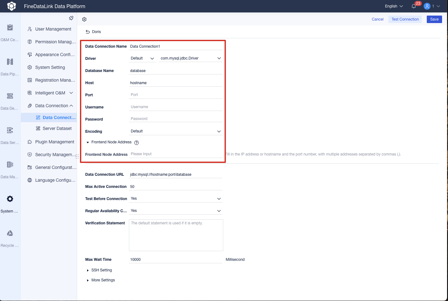The image size is (448, 301).
Task: Click the Test Connection button
Action: (405, 19)
